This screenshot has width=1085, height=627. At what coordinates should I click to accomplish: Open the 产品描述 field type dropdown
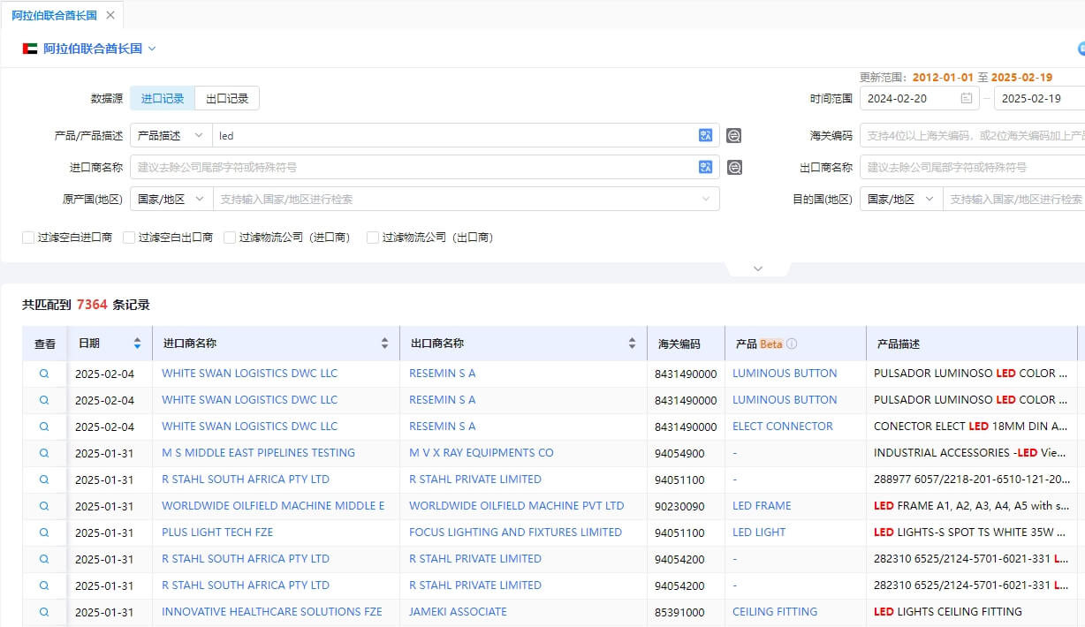[x=171, y=135]
